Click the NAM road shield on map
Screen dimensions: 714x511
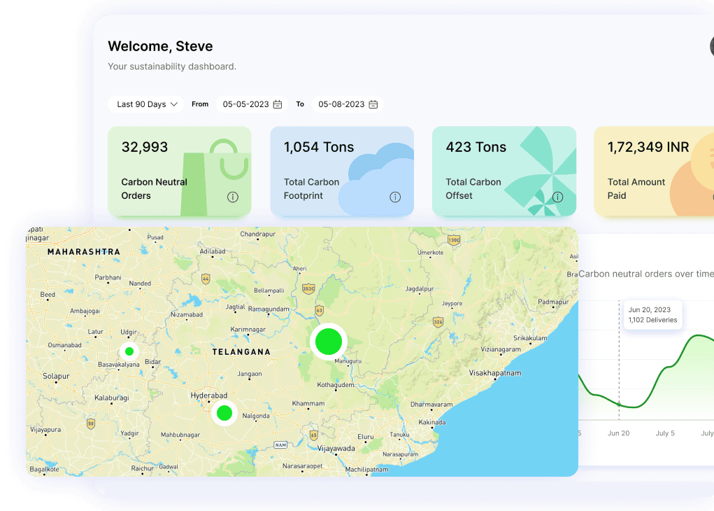pos(280,445)
